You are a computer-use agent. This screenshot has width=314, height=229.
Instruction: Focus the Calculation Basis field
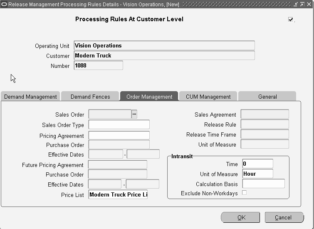point(263,184)
